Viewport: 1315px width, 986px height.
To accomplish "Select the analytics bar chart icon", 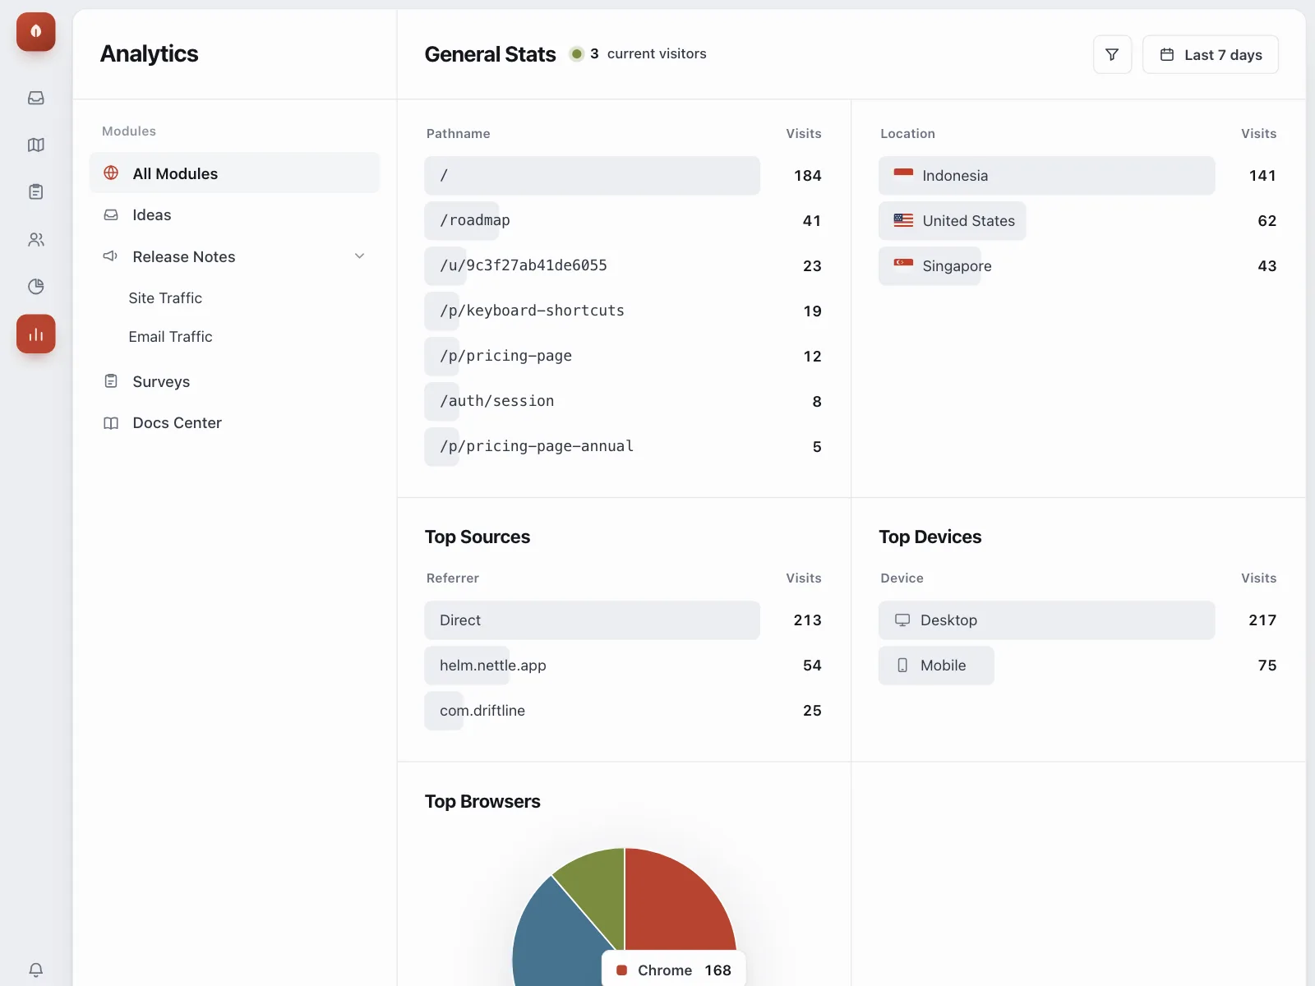I will tap(36, 334).
